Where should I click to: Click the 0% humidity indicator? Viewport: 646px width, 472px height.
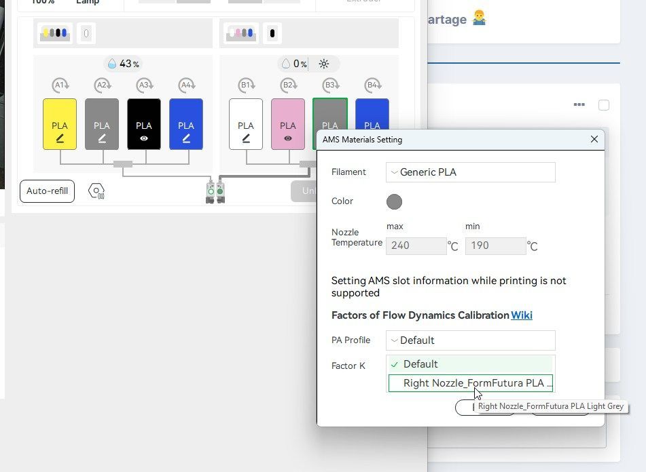(x=295, y=64)
